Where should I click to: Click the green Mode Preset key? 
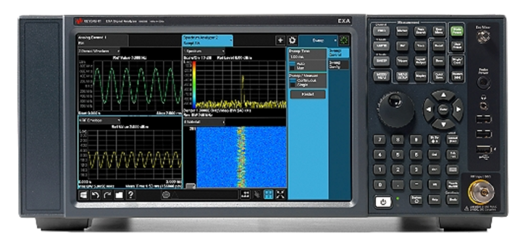point(457,31)
